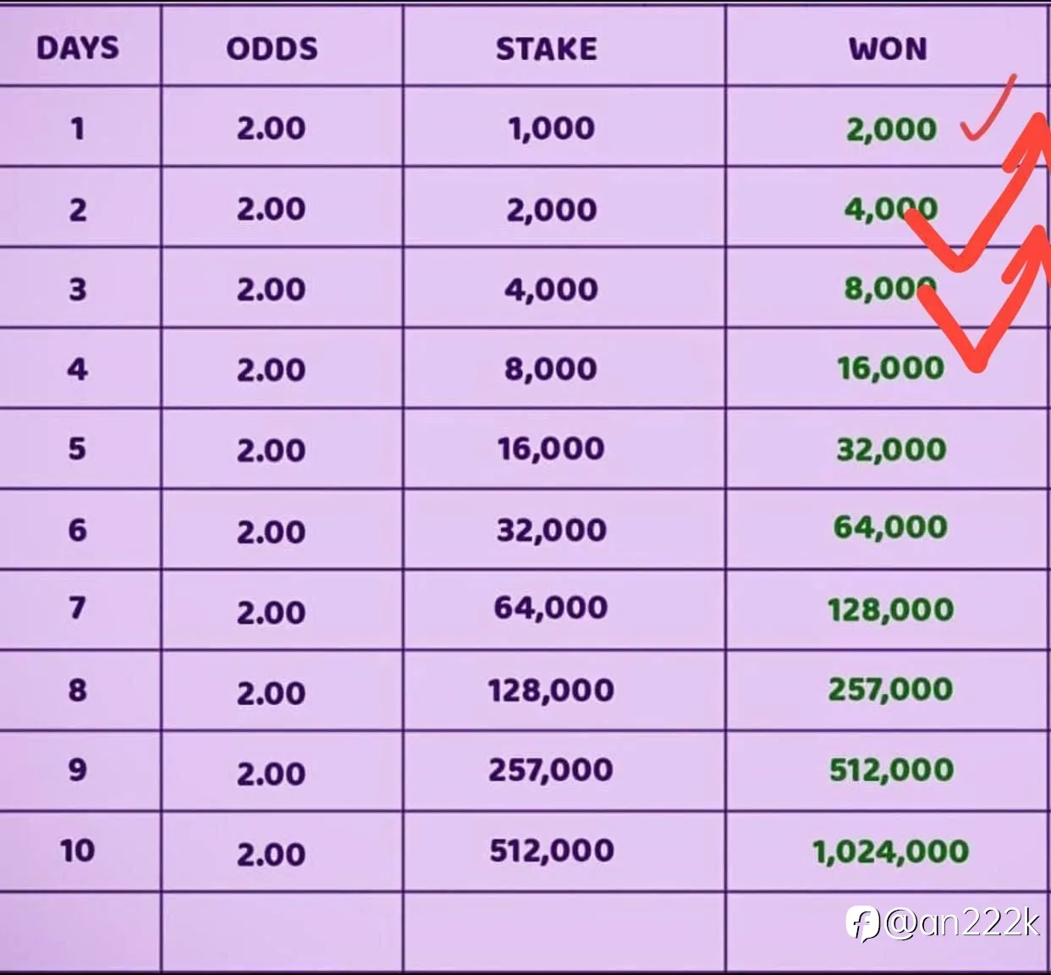Click the 512,000 stake cell
The image size is (1051, 975).
click(552, 851)
